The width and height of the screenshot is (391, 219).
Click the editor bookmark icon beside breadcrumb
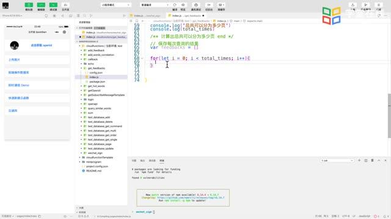(x=137, y=21)
